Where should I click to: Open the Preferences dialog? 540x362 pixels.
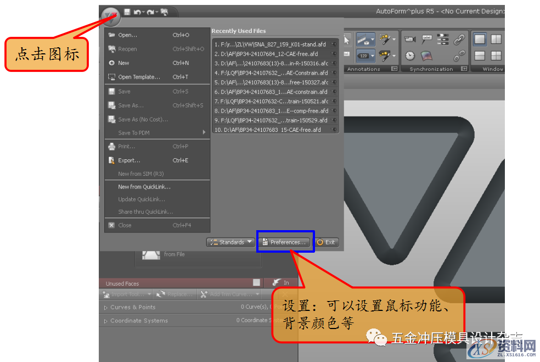tap(285, 242)
